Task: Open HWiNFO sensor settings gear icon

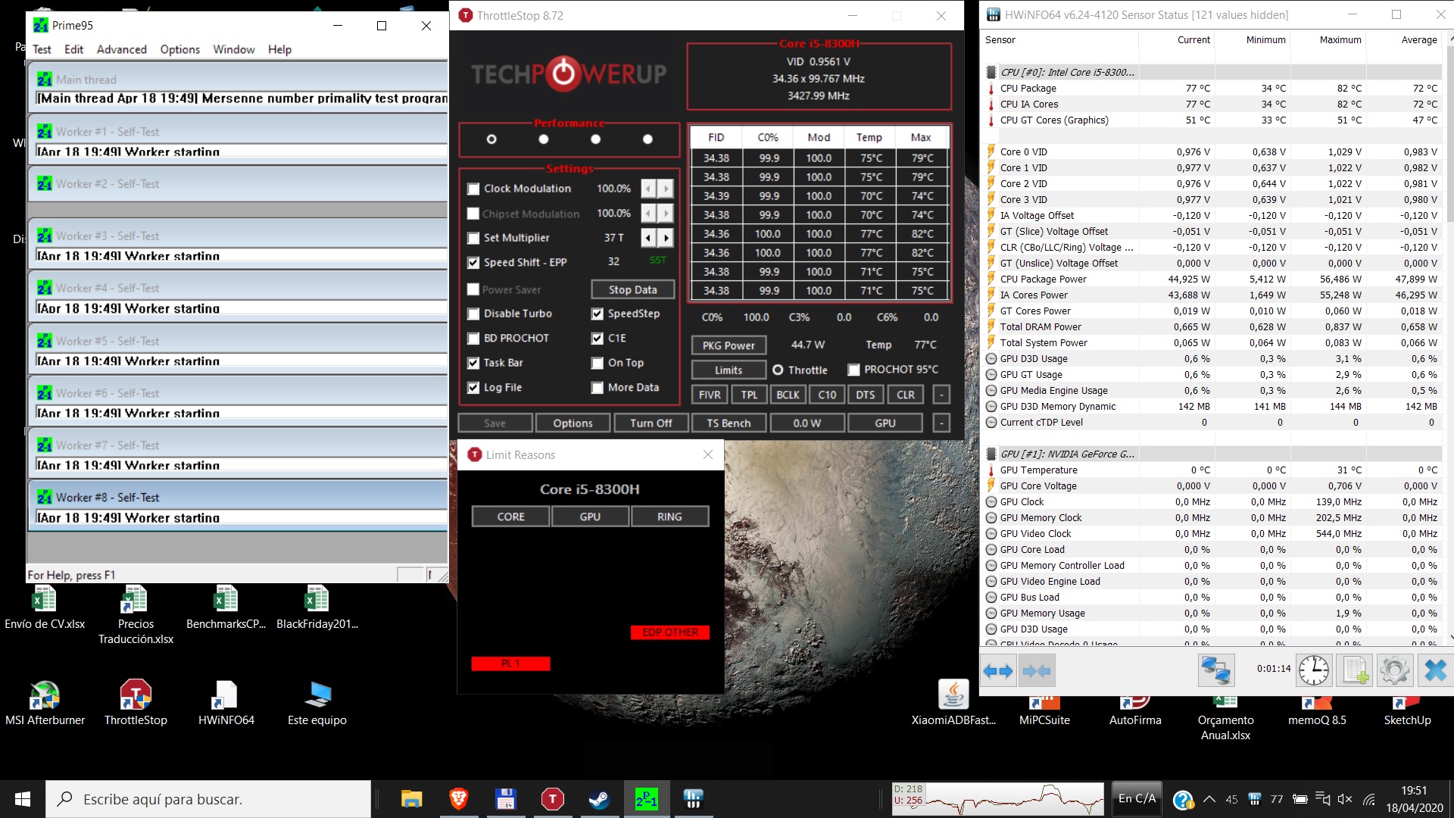Action: 1394,671
